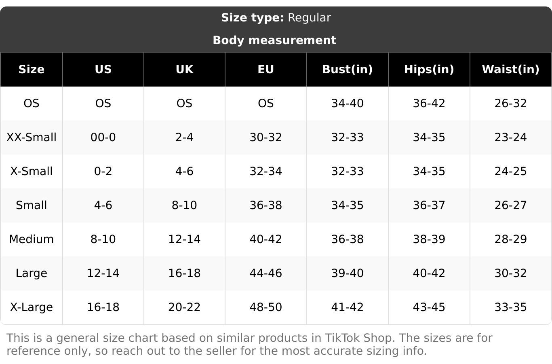Select the XX-Small size row label

click(32, 137)
